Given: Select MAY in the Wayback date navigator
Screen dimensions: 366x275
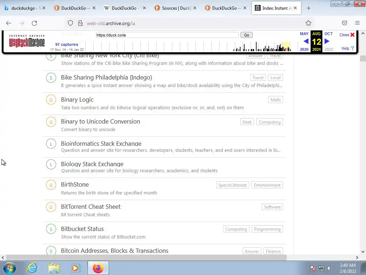Looking at the screenshot, I should (304, 34).
